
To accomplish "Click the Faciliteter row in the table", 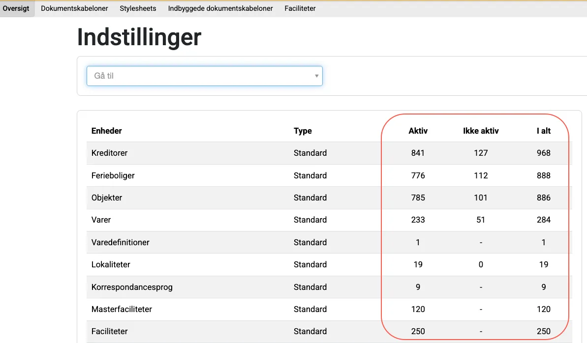I will (109, 331).
